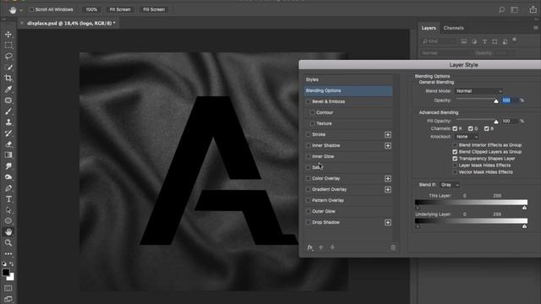Enable the Outer Glow checkbox

308,211
